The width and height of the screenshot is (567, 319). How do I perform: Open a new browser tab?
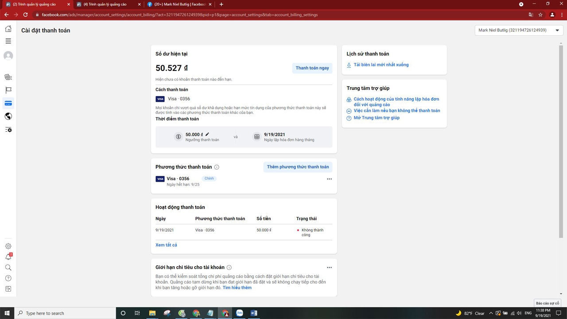coord(221,4)
